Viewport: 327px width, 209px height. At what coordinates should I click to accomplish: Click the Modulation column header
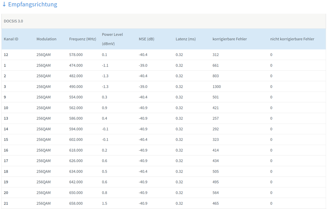tap(46, 39)
